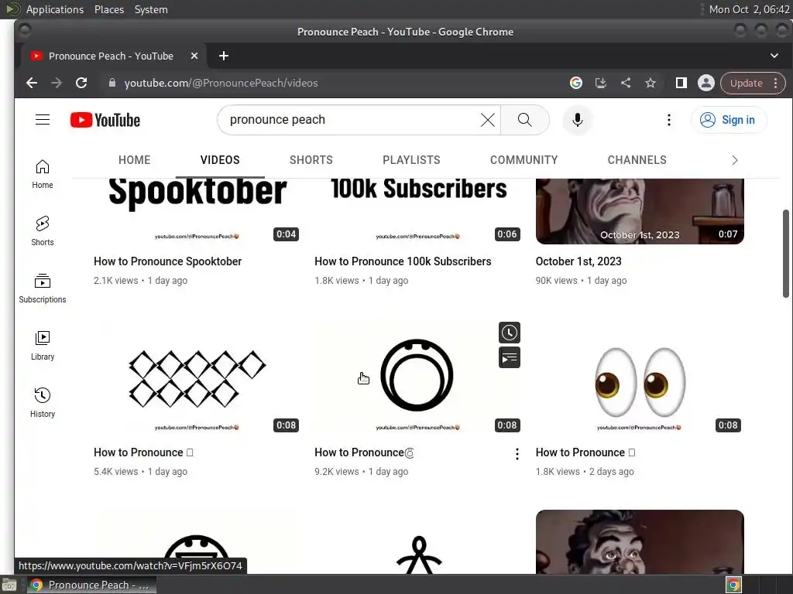Click the YouTube logo
Image resolution: width=793 pixels, height=594 pixels.
click(x=105, y=120)
